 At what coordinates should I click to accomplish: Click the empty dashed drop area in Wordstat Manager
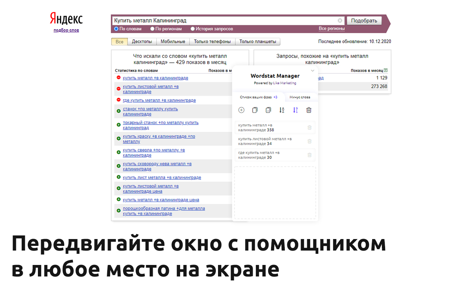(275, 193)
